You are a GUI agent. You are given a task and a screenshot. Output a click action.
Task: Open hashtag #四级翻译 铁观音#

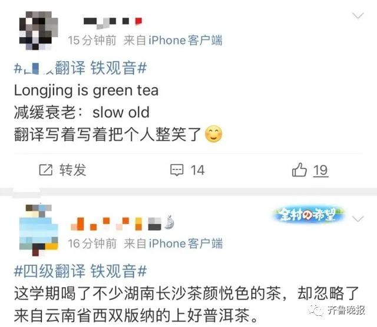[80, 271]
